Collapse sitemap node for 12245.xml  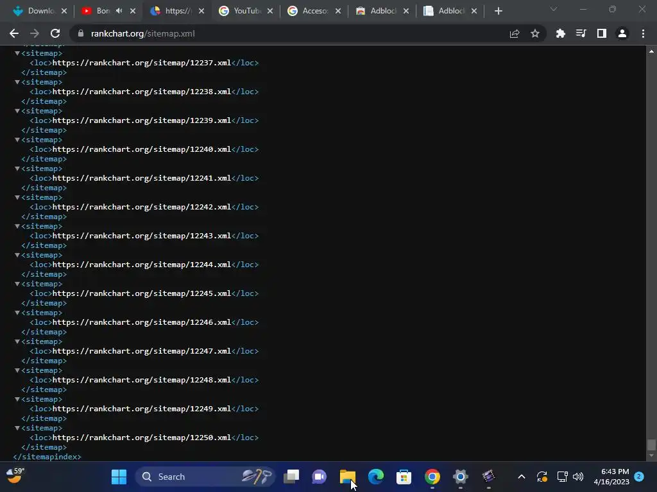point(17,284)
